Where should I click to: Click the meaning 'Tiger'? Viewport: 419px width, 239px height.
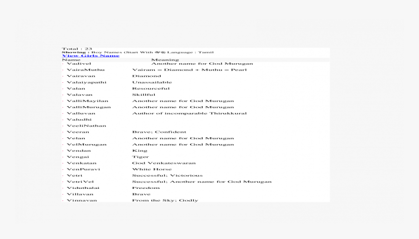140,157
